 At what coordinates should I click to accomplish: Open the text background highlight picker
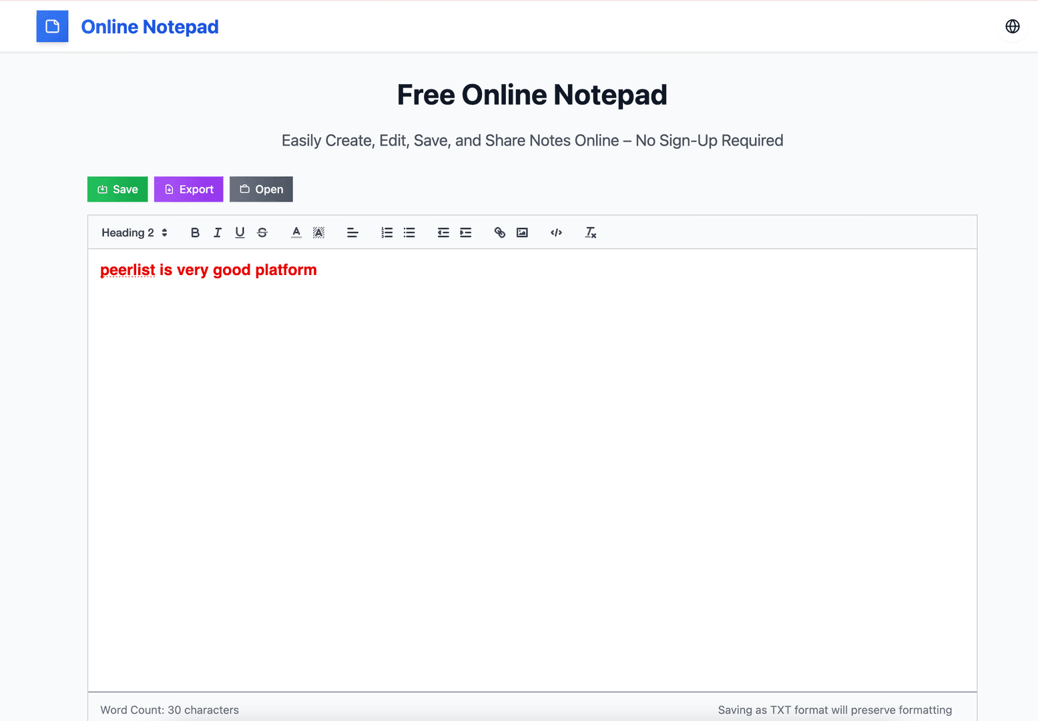pos(318,232)
